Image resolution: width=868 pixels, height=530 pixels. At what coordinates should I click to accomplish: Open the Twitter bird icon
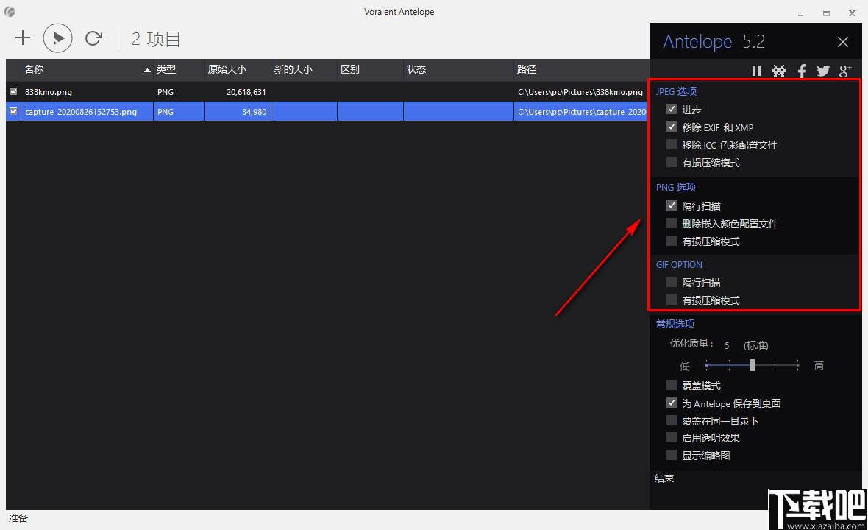click(x=823, y=71)
